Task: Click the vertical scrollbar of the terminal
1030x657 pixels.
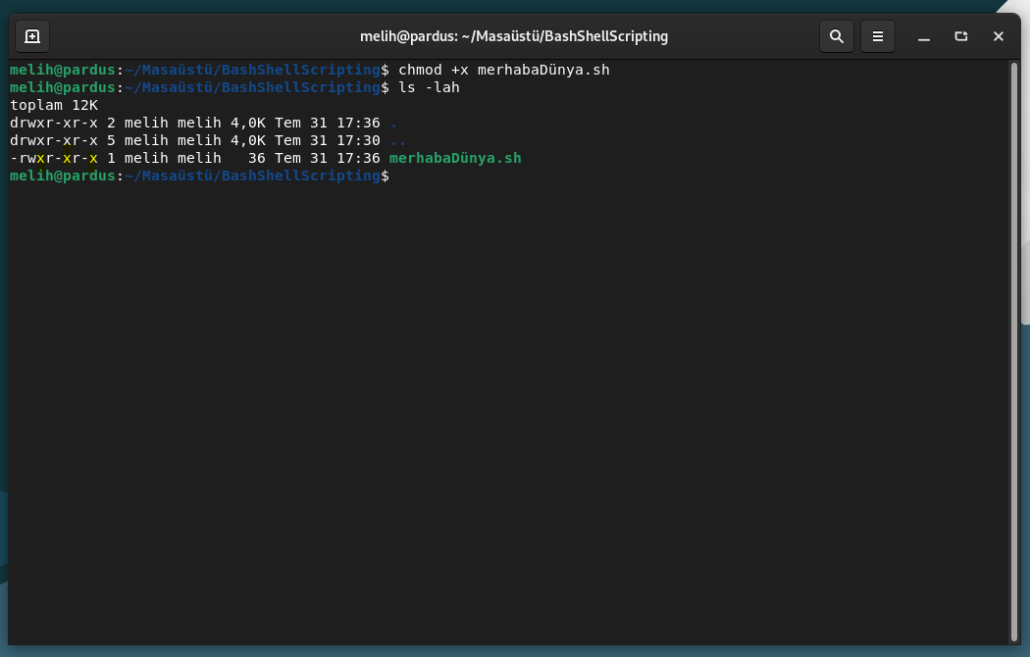Action: (1013, 351)
